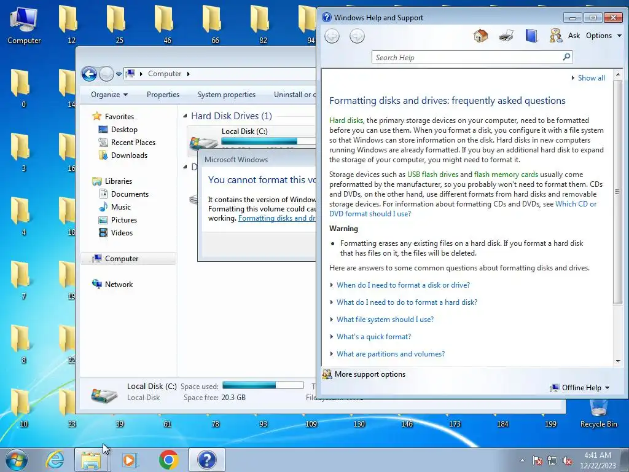Click the Search Help input field
This screenshot has width=629, height=472.
(x=467, y=57)
